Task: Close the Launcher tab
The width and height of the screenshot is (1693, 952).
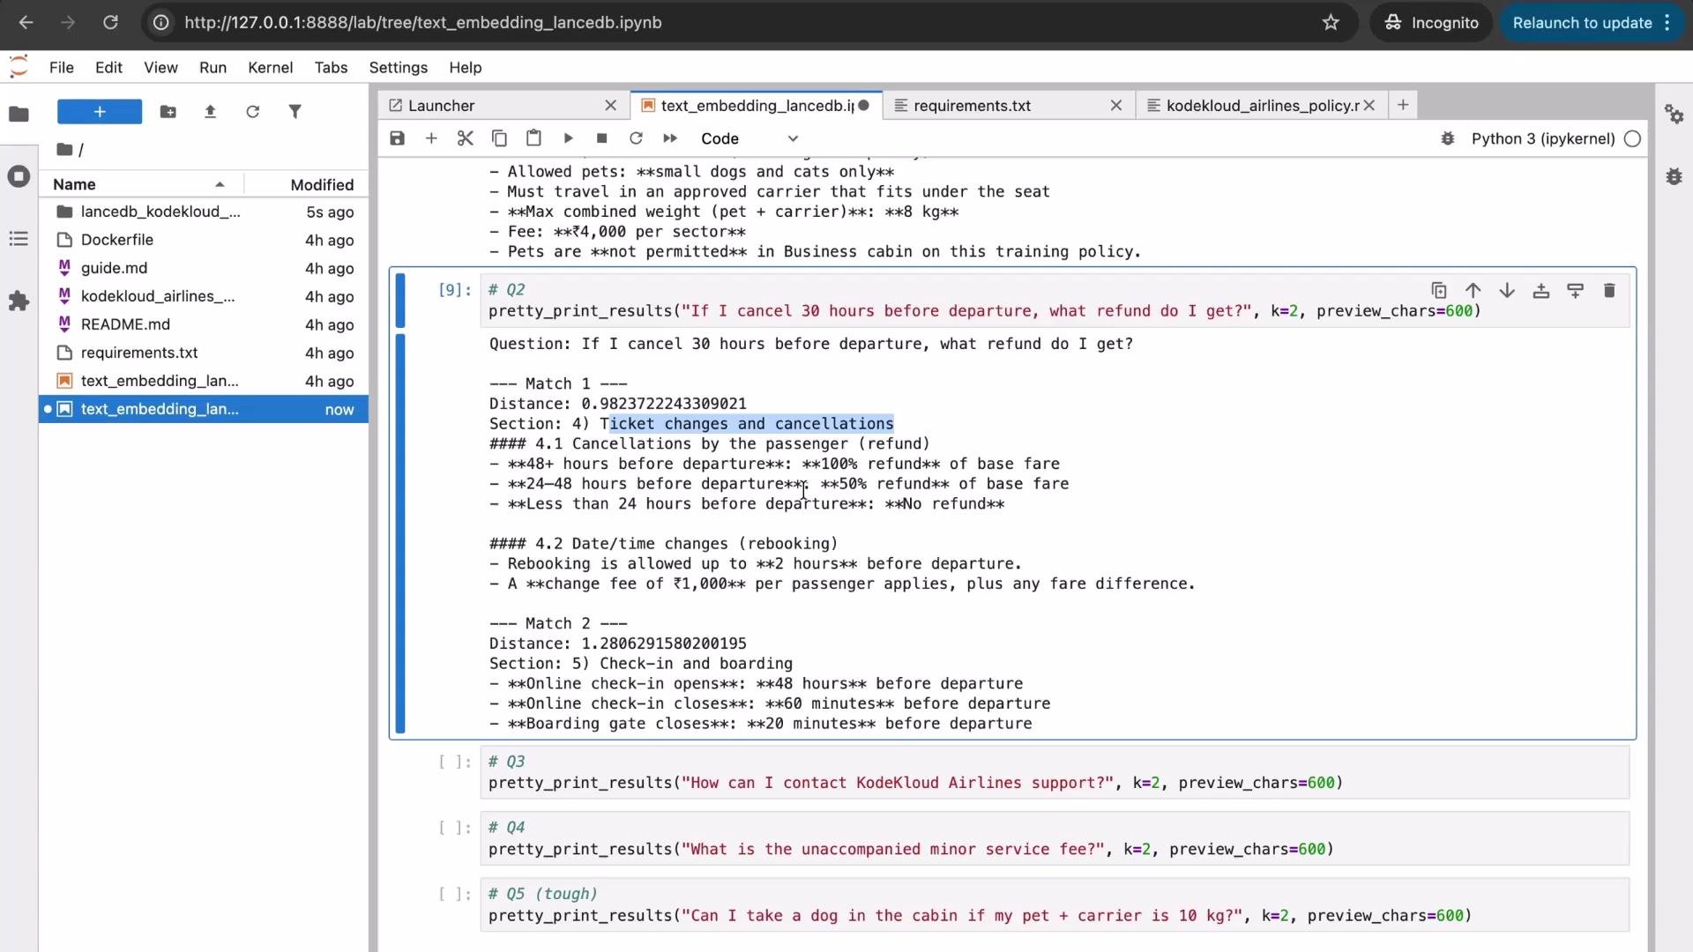Action: 610,106
